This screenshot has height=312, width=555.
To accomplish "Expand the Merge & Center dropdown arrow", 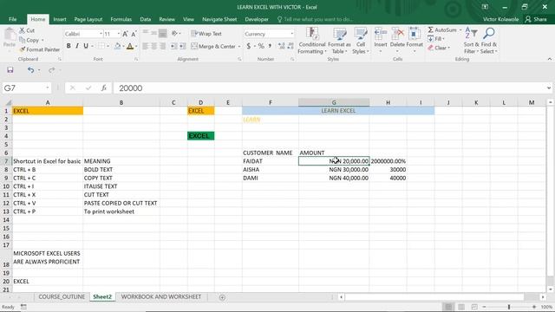I will (239, 47).
